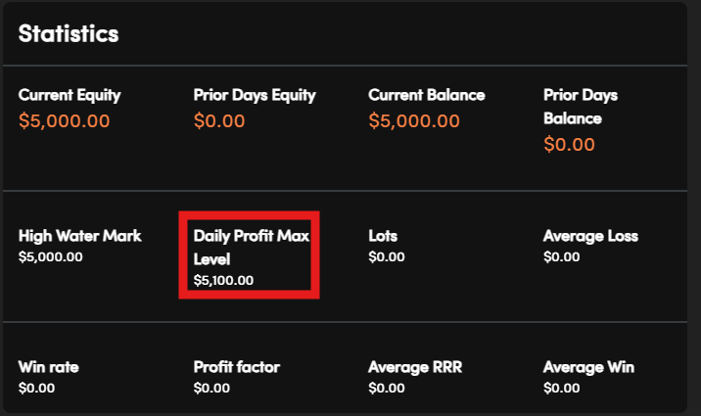The width and height of the screenshot is (701, 416).
Task: Select the Prior Days Equity $0.00 value
Action: point(219,121)
